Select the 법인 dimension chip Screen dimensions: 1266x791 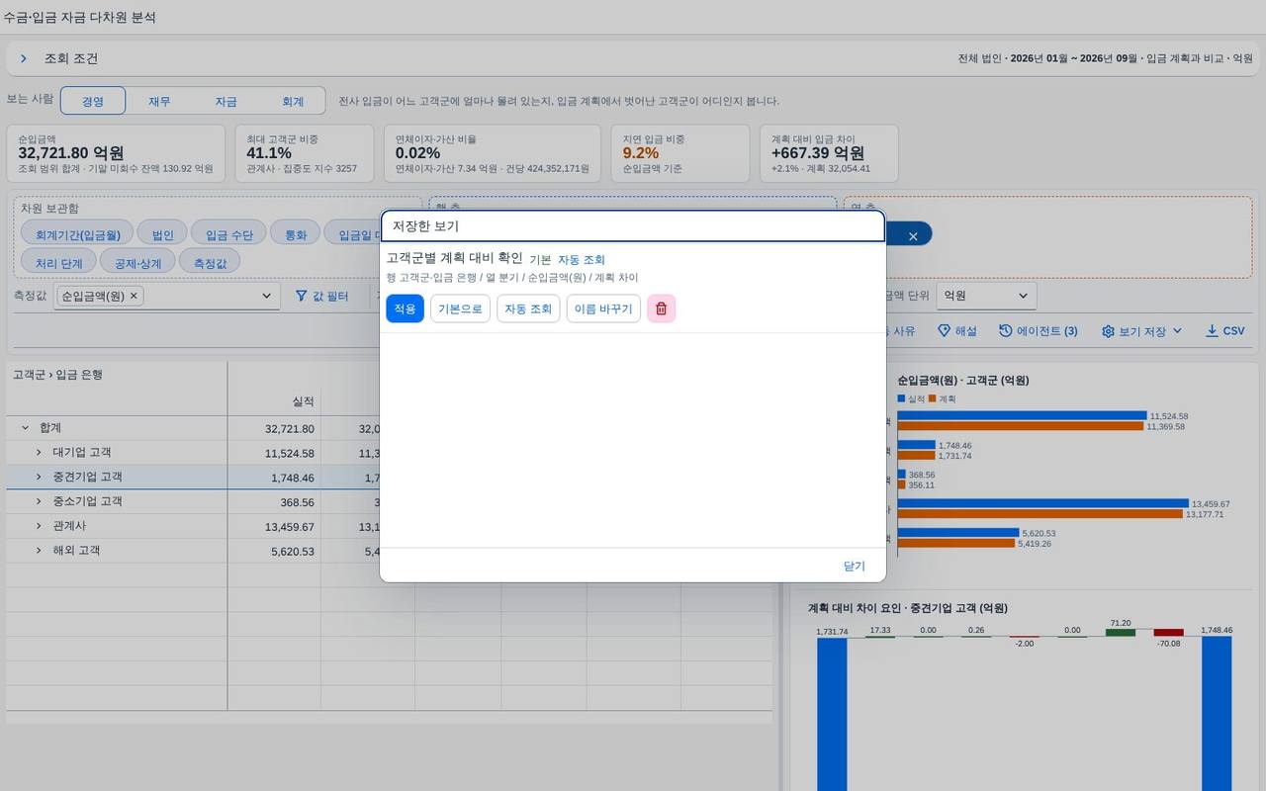[x=162, y=234]
